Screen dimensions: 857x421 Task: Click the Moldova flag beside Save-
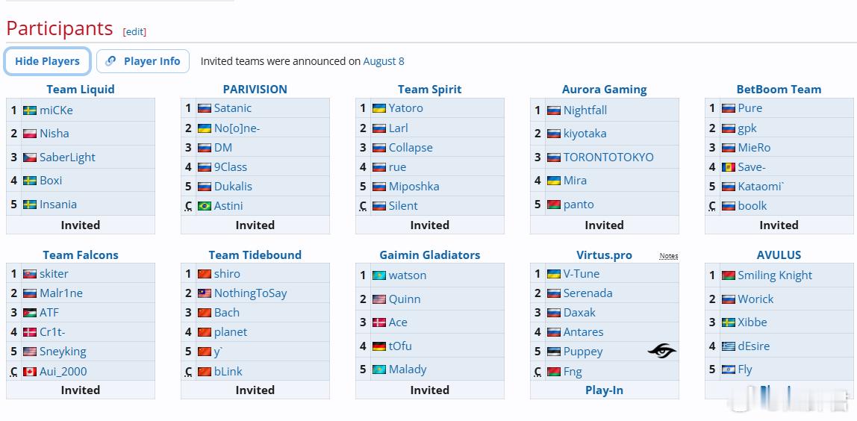[728, 167]
